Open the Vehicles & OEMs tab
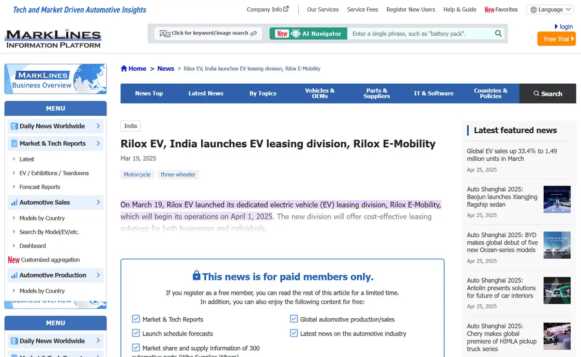 pyautogui.click(x=320, y=93)
